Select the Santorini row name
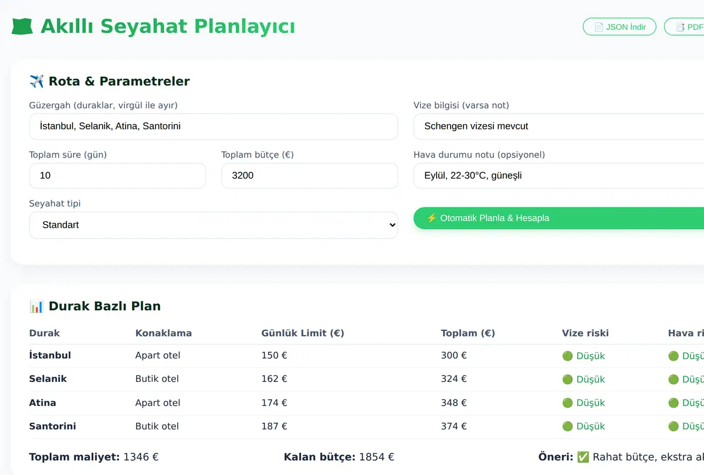This screenshot has width=704, height=475. 53,426
